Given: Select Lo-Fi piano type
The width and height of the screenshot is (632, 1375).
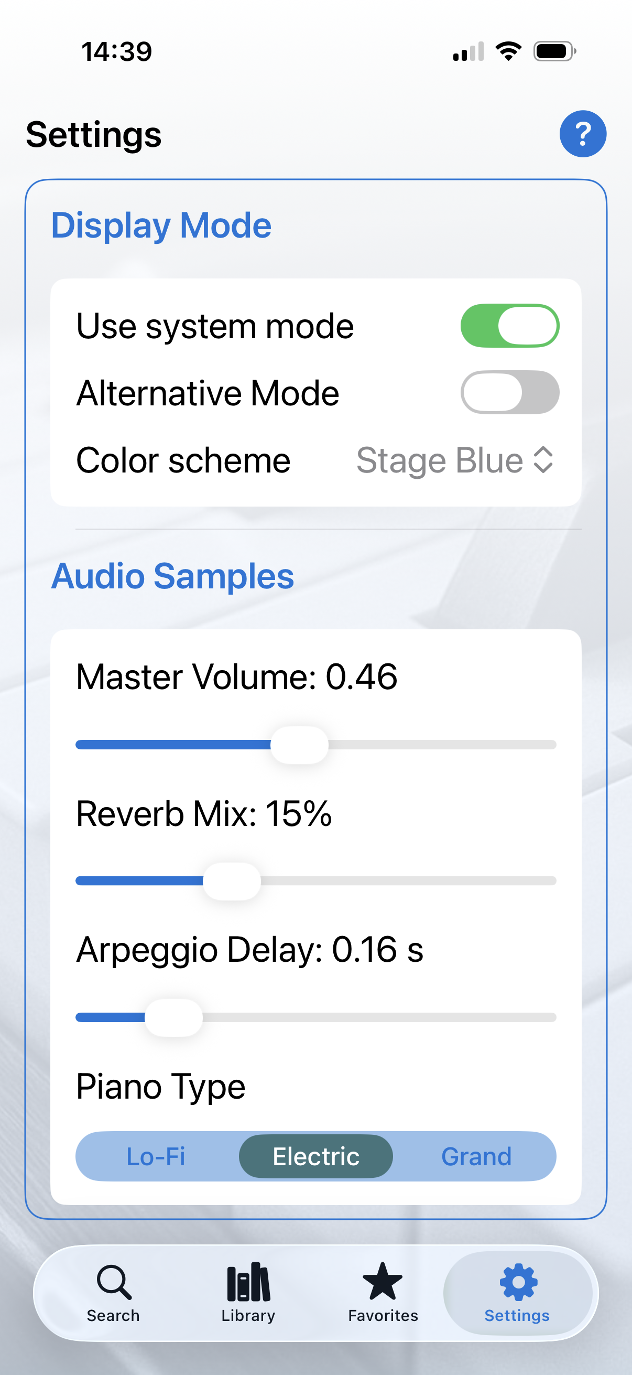Looking at the screenshot, I should [x=156, y=1157].
